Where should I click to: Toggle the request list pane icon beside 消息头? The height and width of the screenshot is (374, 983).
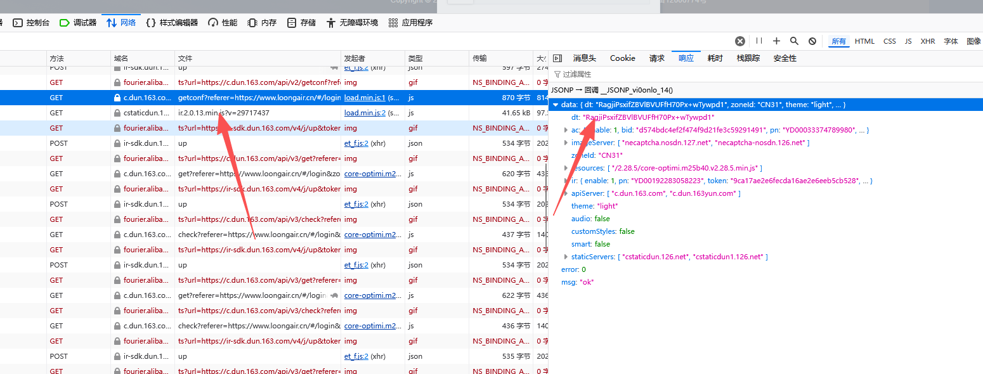[x=557, y=58]
